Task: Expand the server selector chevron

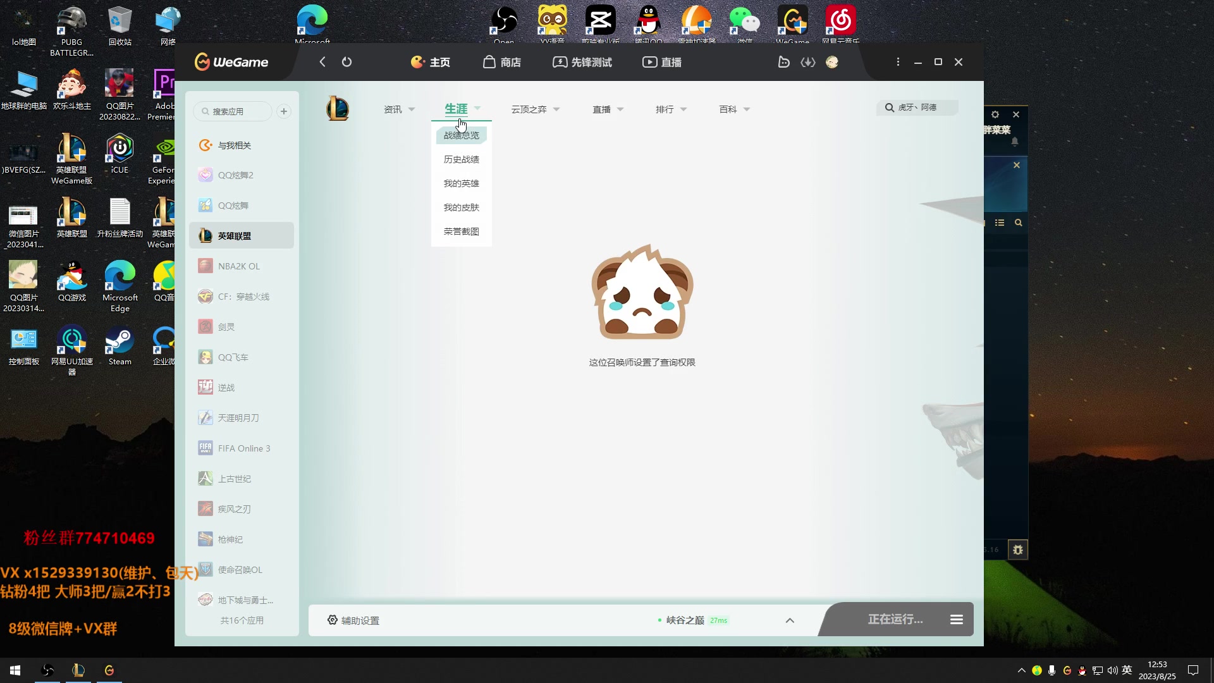Action: (x=790, y=620)
